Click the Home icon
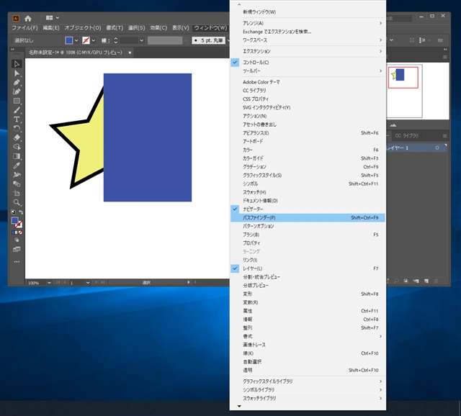This screenshot has width=461, height=416. tap(28, 19)
